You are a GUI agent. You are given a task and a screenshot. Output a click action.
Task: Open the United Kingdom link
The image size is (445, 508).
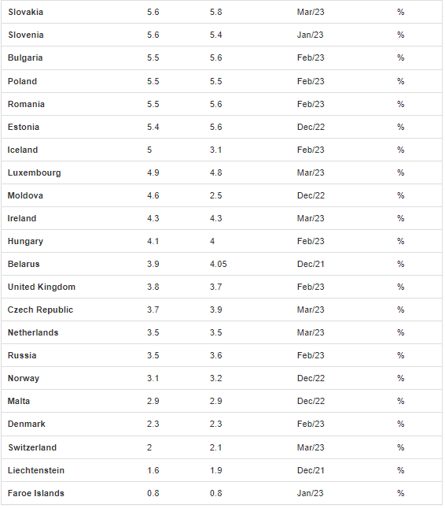42,287
